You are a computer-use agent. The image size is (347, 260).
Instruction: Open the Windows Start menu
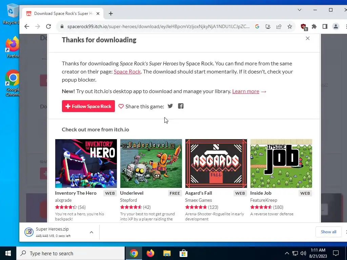[x=8, y=253]
